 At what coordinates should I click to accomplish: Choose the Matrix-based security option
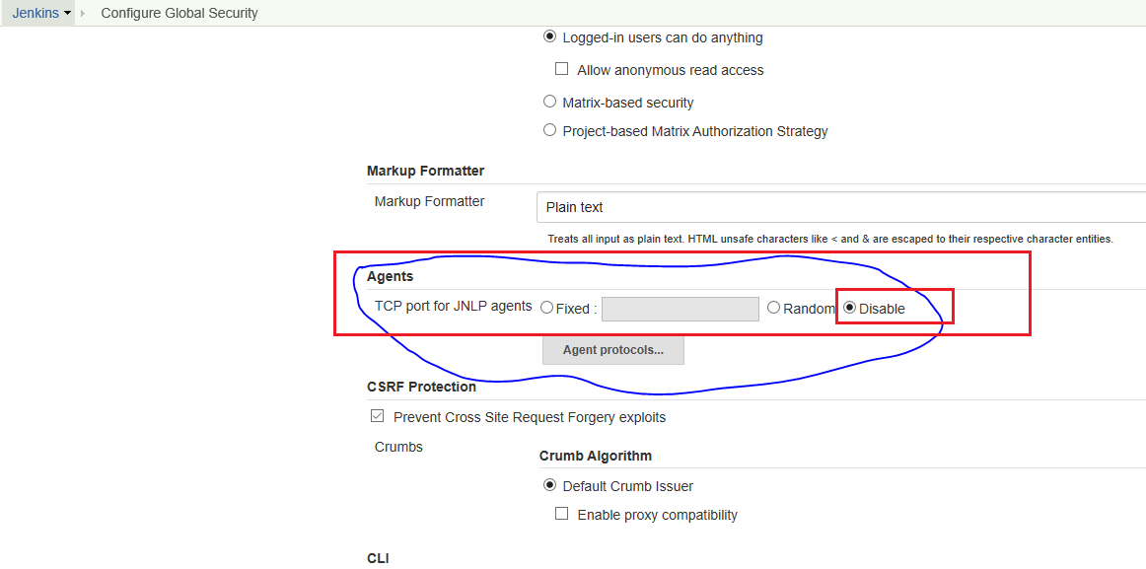pyautogui.click(x=550, y=102)
